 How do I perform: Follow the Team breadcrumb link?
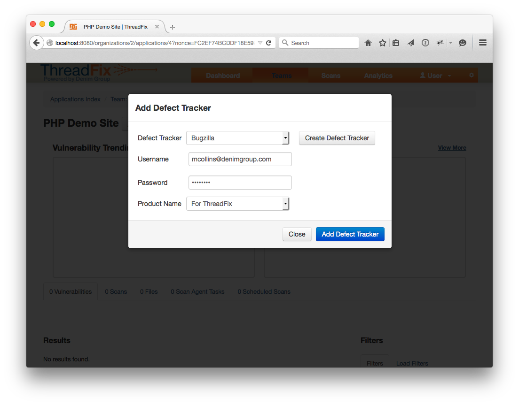click(x=119, y=99)
